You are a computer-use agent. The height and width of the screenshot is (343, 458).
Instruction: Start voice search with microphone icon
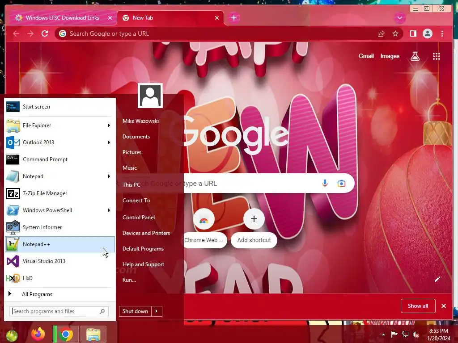[x=325, y=184]
